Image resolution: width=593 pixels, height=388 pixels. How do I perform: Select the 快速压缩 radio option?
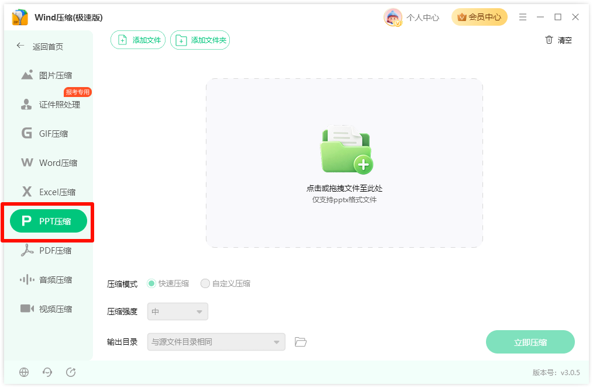click(x=168, y=283)
